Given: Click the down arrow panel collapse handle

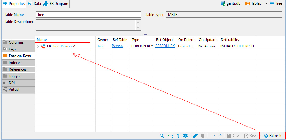Looking at the screenshot, I should pos(145,35).
